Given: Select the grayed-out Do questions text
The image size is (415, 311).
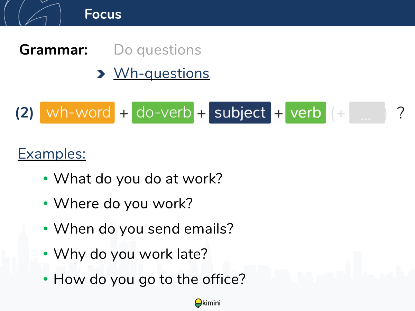Looking at the screenshot, I should [x=157, y=50].
